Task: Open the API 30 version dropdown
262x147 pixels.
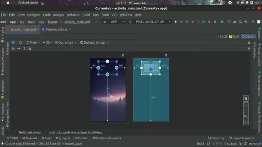Action: click(x=47, y=42)
